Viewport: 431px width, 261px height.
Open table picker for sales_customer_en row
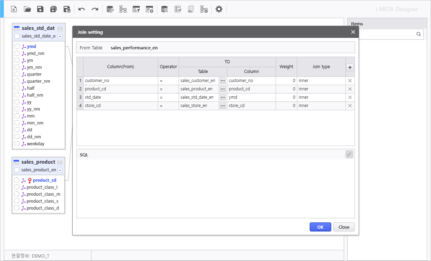point(223,81)
